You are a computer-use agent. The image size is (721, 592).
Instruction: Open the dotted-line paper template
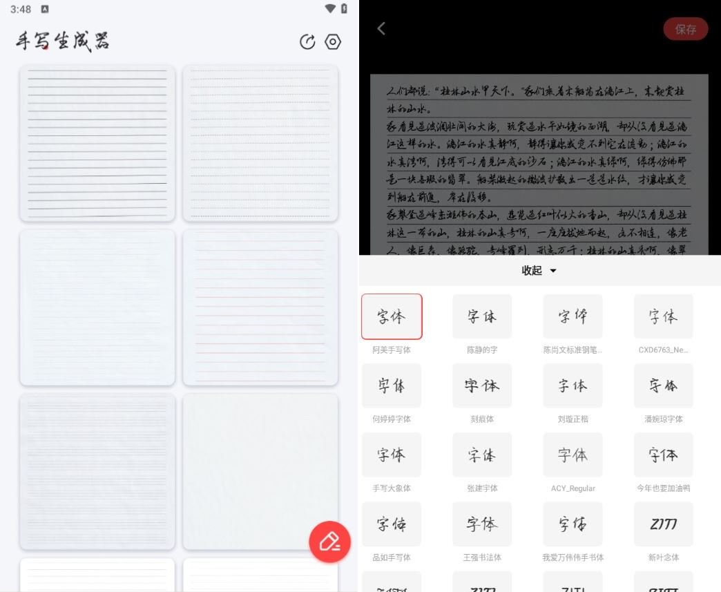click(260, 143)
